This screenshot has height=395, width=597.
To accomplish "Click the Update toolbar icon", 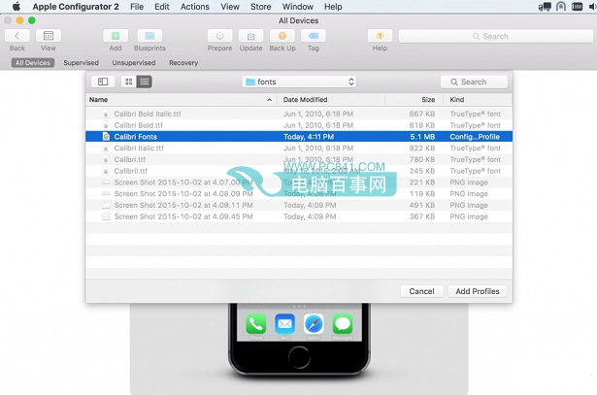I will click(x=250, y=36).
